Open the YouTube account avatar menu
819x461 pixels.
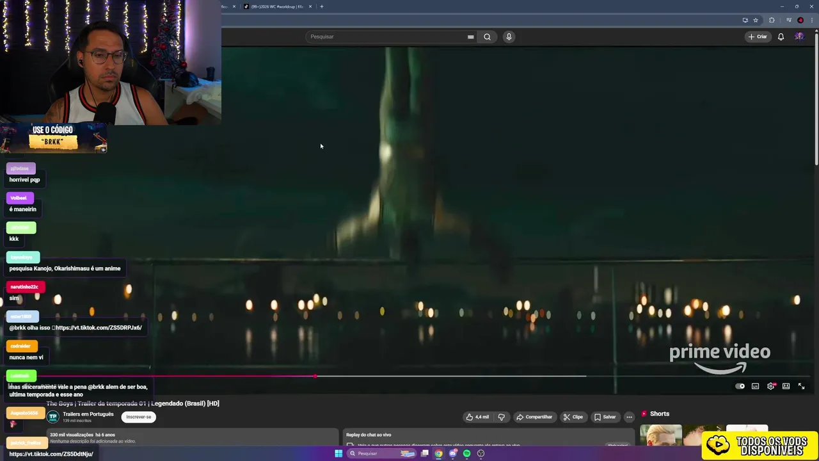coord(799,36)
